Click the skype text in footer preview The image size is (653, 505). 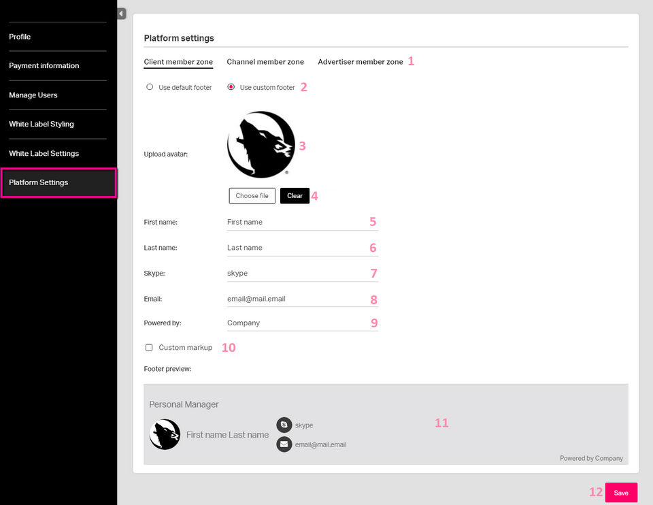[304, 425]
